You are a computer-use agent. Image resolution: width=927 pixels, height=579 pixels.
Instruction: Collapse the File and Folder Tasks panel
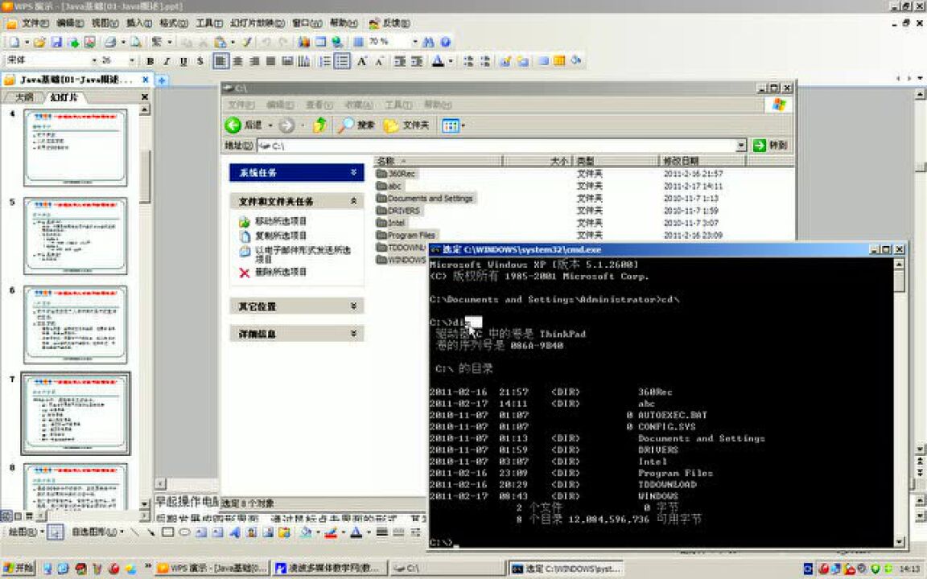pos(354,201)
